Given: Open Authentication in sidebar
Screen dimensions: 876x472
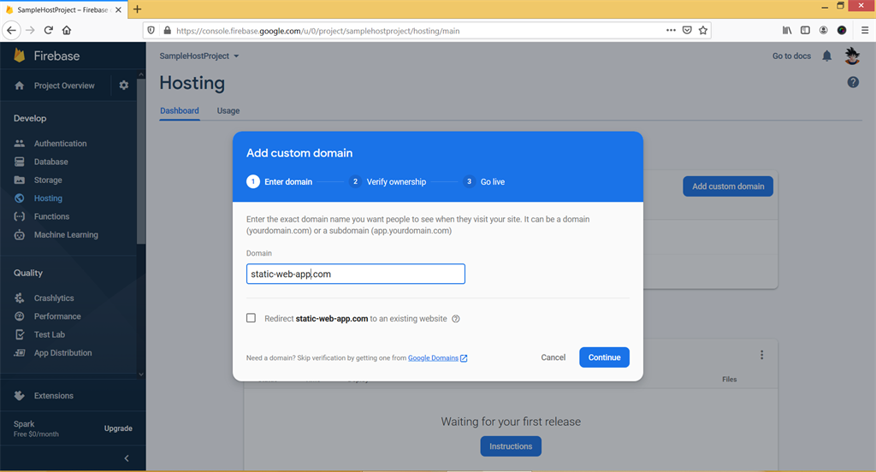Looking at the screenshot, I should 61,144.
